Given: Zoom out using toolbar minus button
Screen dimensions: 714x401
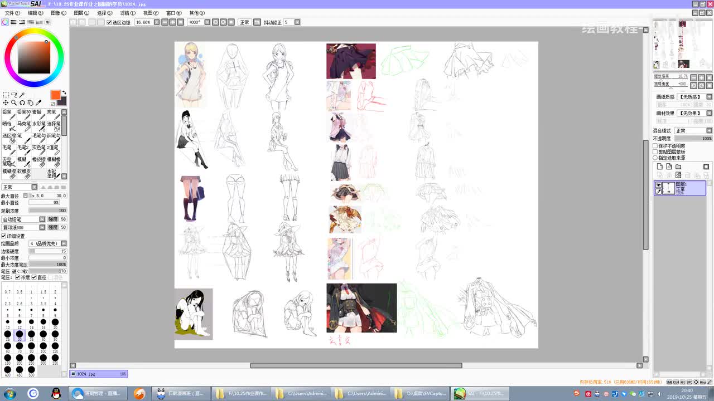Looking at the screenshot, I should [x=165, y=22].
